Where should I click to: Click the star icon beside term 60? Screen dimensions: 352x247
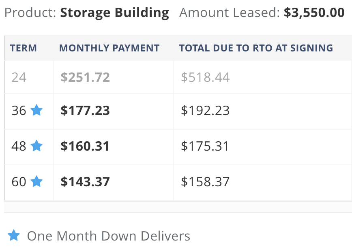pyautogui.click(x=36, y=181)
